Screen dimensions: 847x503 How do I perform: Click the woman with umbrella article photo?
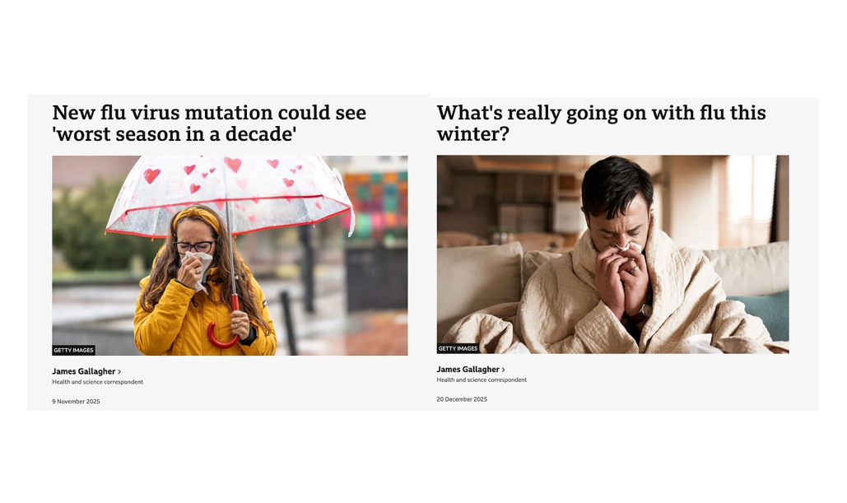click(230, 255)
